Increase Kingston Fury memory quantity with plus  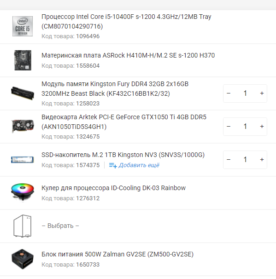click(x=262, y=93)
